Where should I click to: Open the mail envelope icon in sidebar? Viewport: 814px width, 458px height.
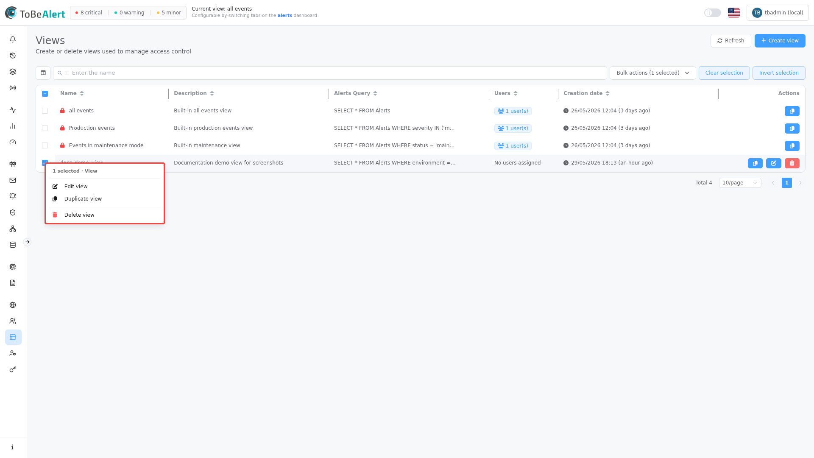(x=13, y=180)
